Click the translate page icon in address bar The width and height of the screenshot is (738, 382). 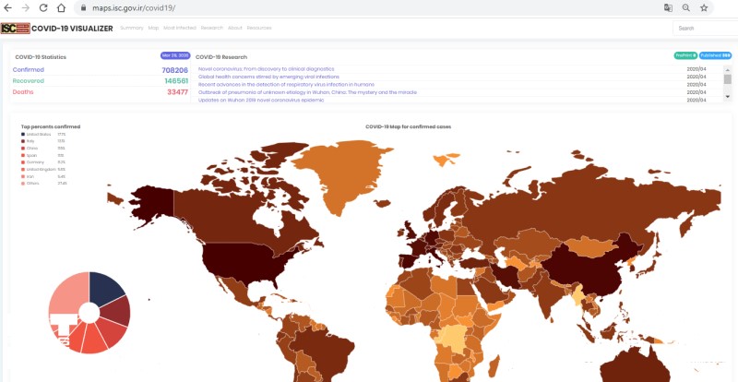(668, 7)
